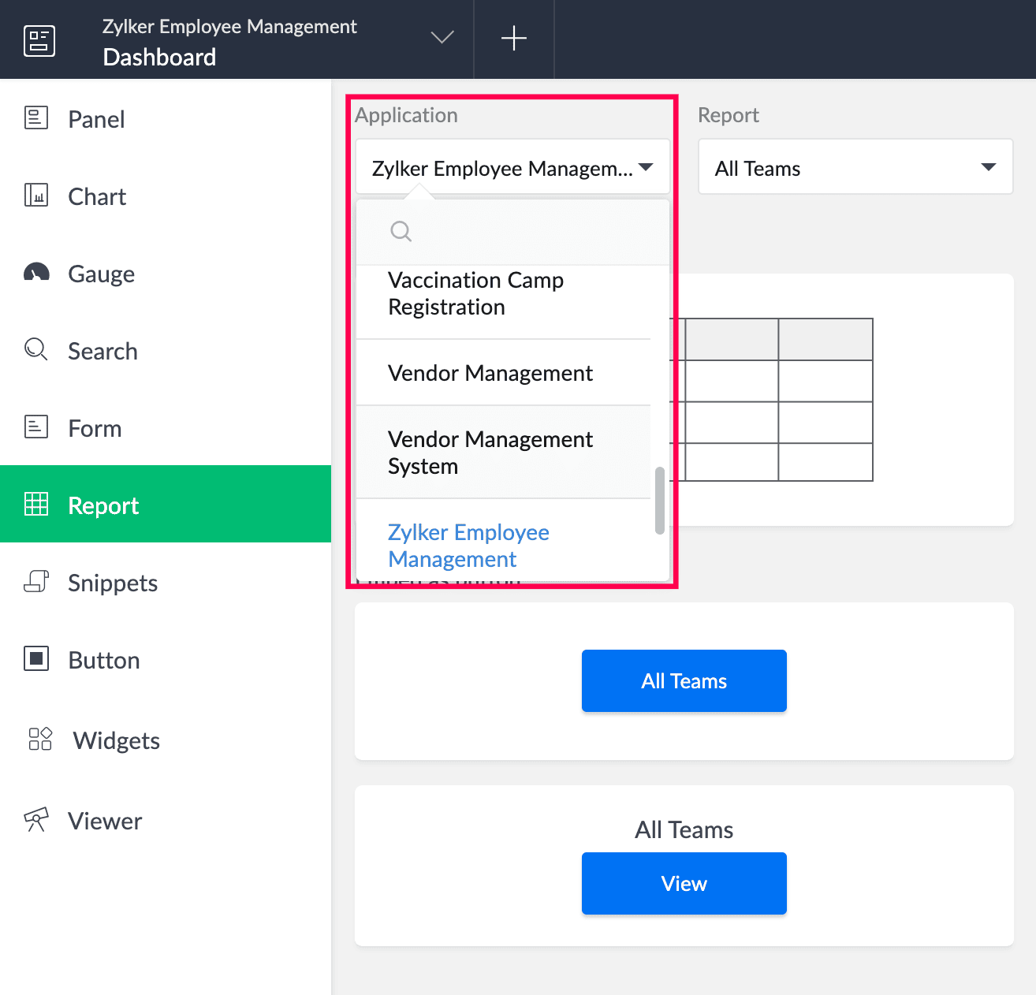Click the Snippets scroll icon

coord(36,582)
